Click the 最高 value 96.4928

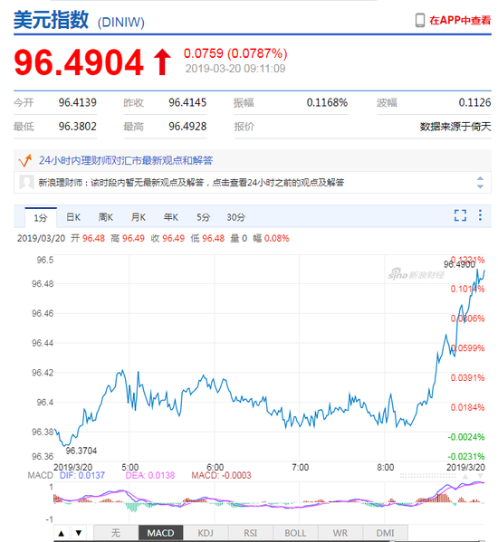click(187, 127)
